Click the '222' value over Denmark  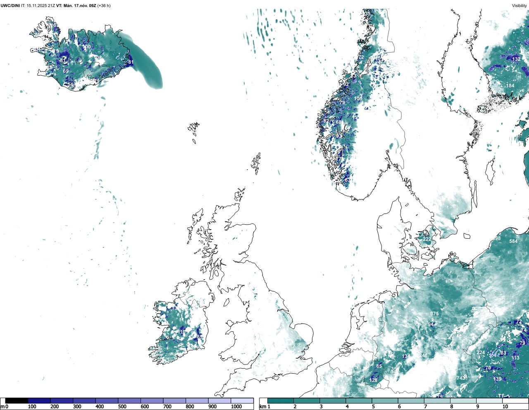tap(427, 239)
